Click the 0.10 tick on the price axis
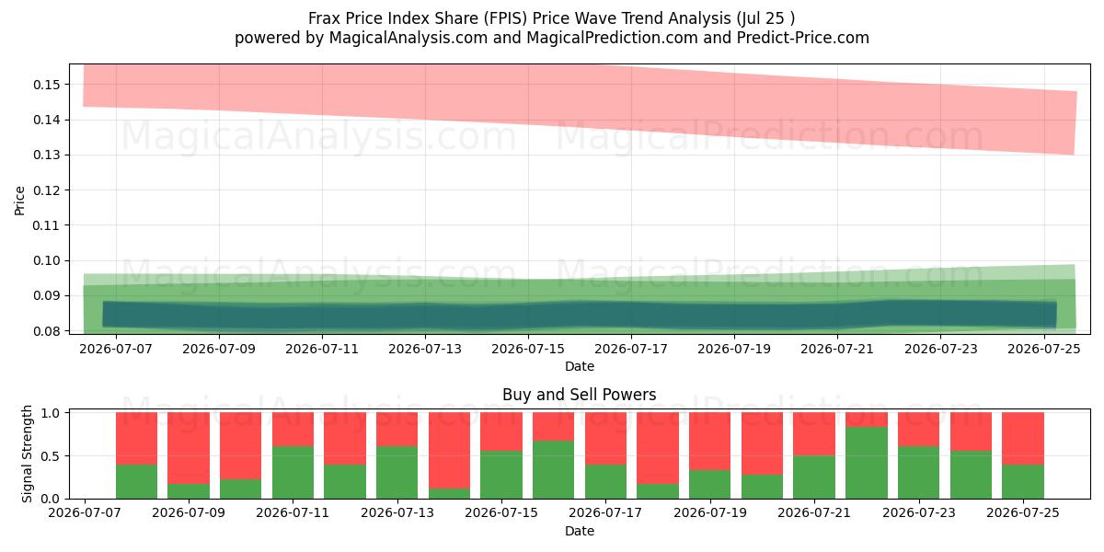The height and width of the screenshot is (552, 1104). [46, 260]
